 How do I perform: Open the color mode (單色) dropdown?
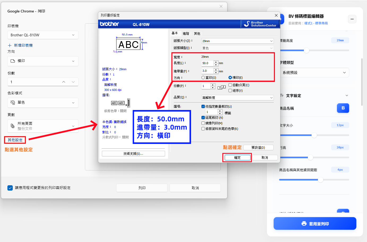pyautogui.click(x=43, y=103)
